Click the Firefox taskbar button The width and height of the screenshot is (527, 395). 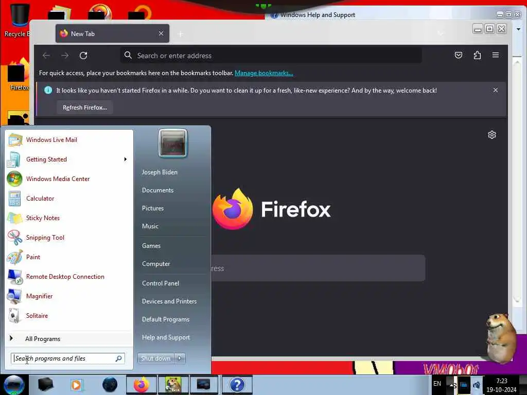coord(142,385)
